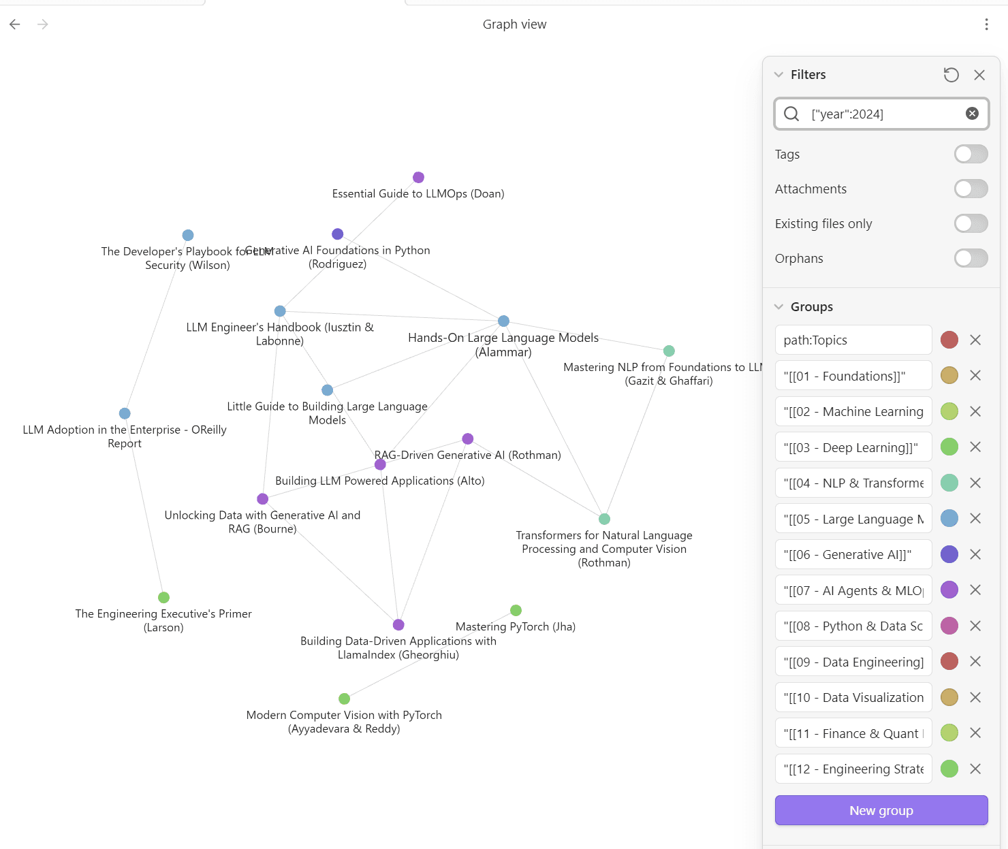Change color of 05 - Large Language group
This screenshot has height=849, width=1008.
click(x=949, y=518)
